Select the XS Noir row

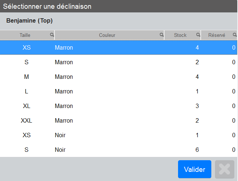click(x=118, y=135)
